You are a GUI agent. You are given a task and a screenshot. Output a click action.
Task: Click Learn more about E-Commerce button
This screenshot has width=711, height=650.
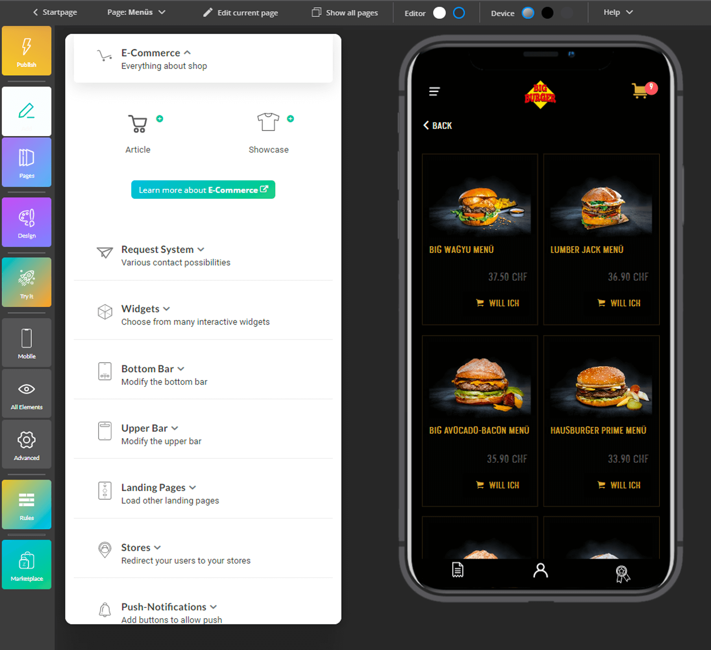204,190
